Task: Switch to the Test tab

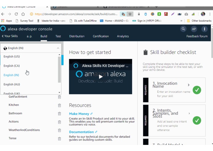Action: point(58,36)
